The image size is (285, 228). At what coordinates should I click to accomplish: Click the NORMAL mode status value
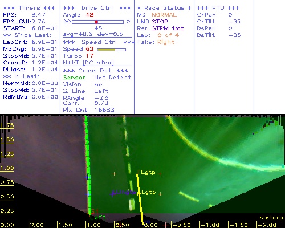click(x=164, y=15)
